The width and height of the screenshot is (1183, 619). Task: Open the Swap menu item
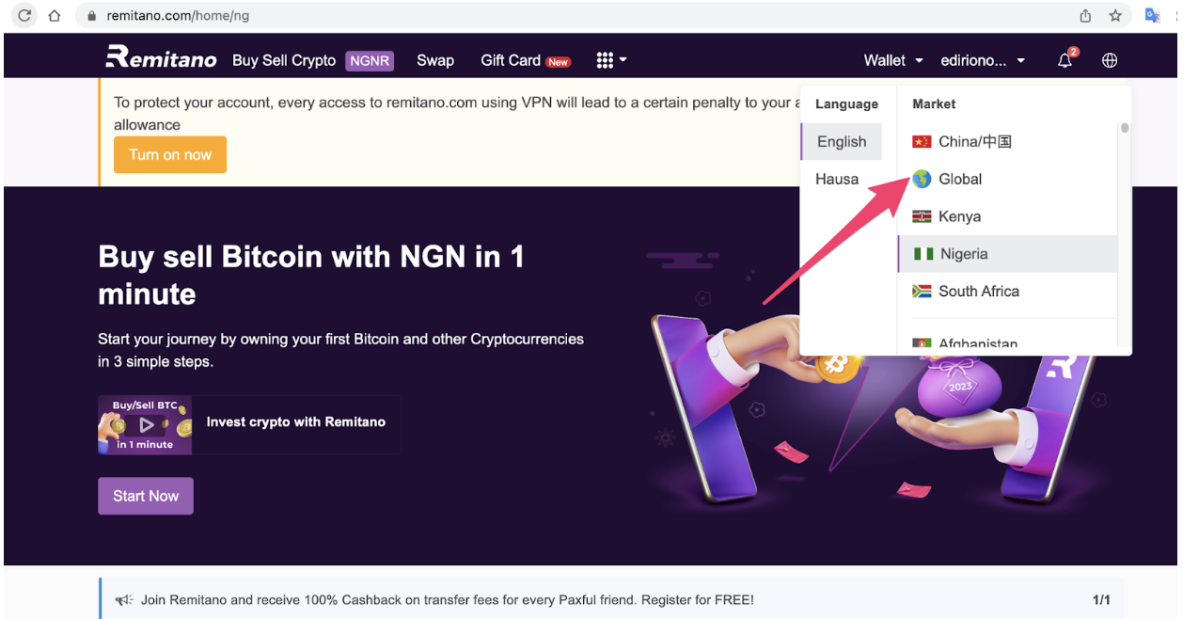pos(435,59)
